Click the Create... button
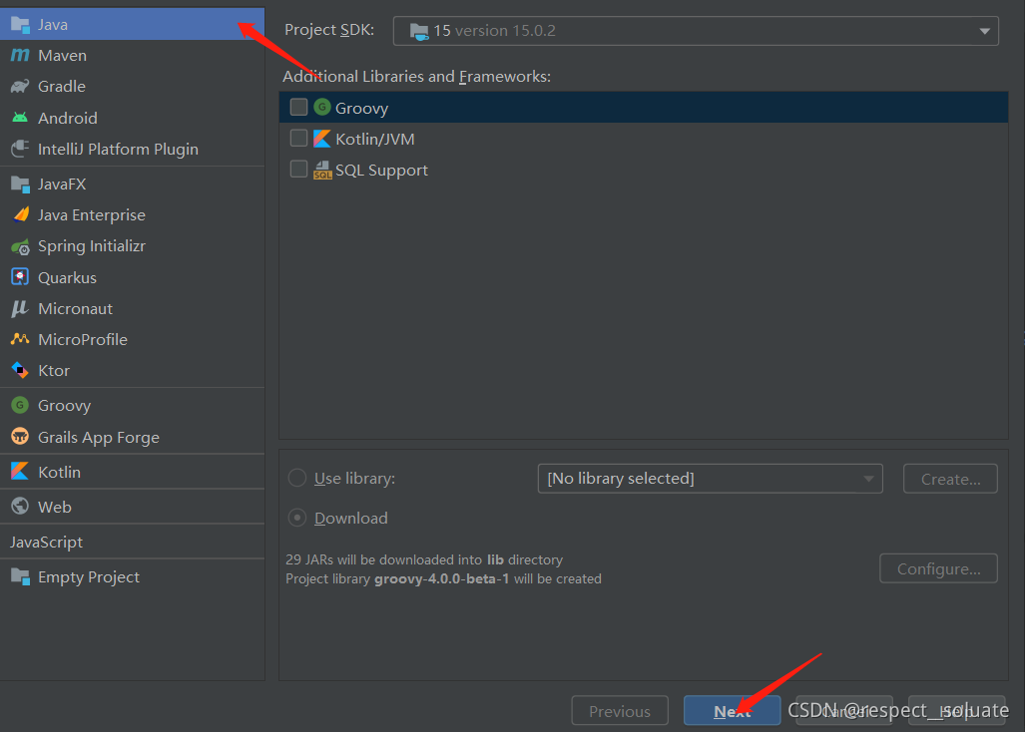This screenshot has height=732, width=1025. (950, 479)
